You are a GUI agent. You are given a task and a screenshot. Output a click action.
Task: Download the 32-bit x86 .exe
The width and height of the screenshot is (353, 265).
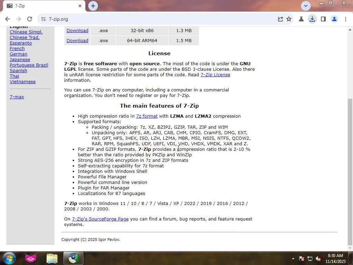click(77, 30)
